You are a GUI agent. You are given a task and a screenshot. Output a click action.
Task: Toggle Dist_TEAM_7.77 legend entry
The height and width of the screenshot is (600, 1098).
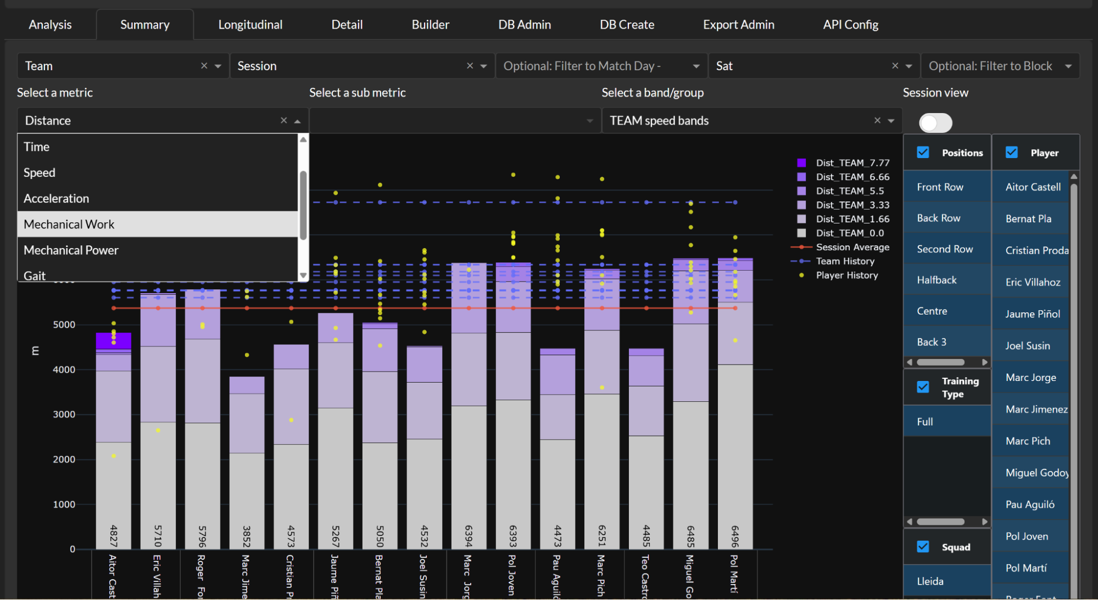click(843, 162)
